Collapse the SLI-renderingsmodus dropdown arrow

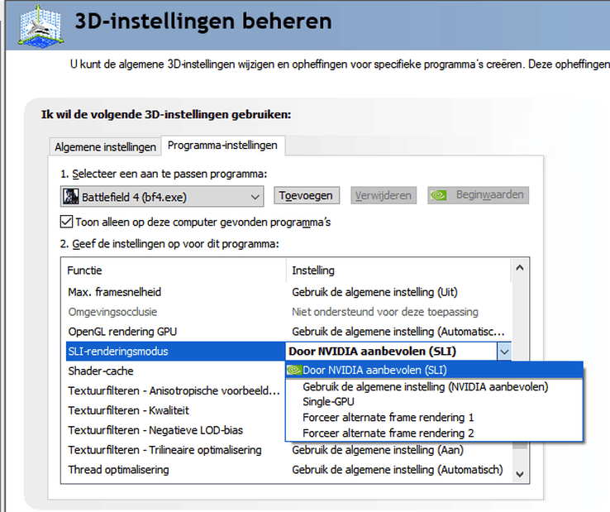(504, 351)
